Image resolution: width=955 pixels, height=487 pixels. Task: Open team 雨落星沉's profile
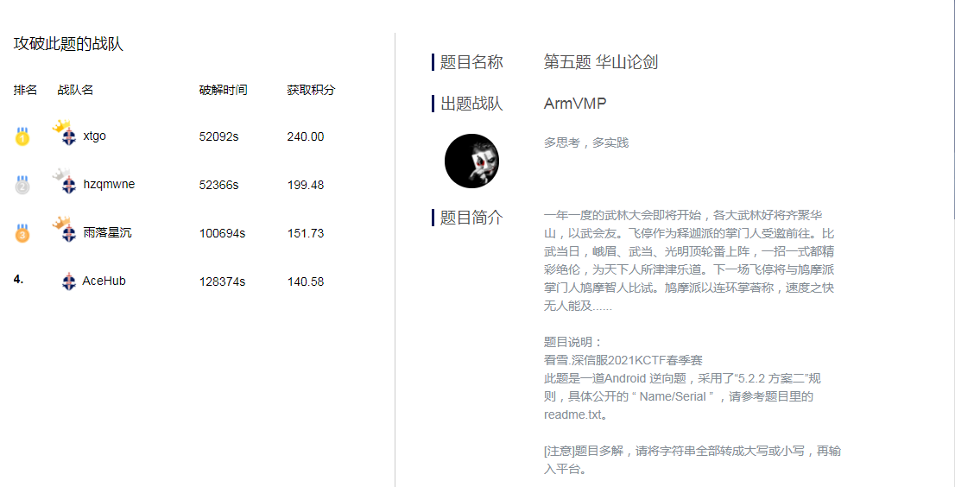107,232
